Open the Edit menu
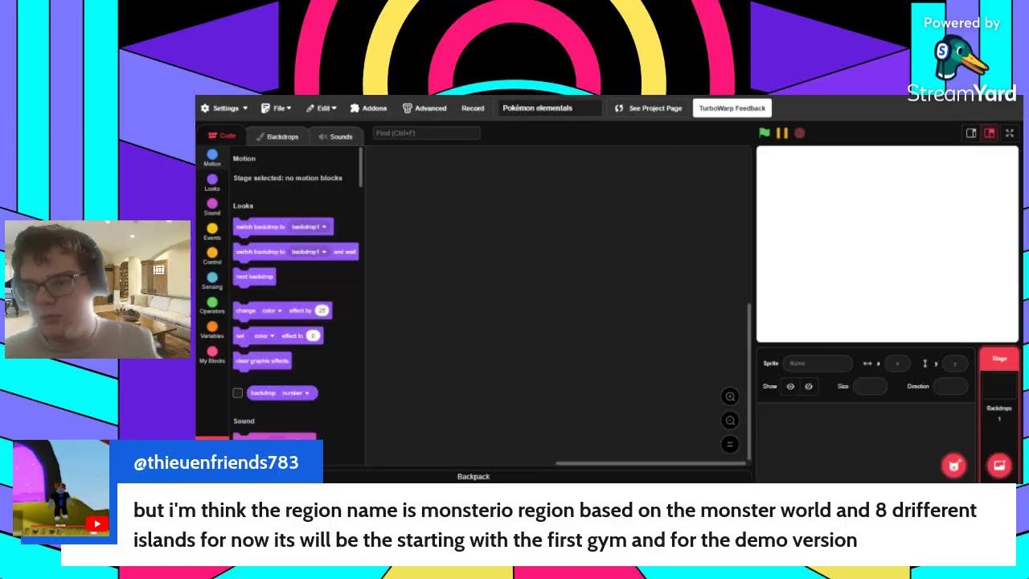The image size is (1029, 579). pos(320,108)
